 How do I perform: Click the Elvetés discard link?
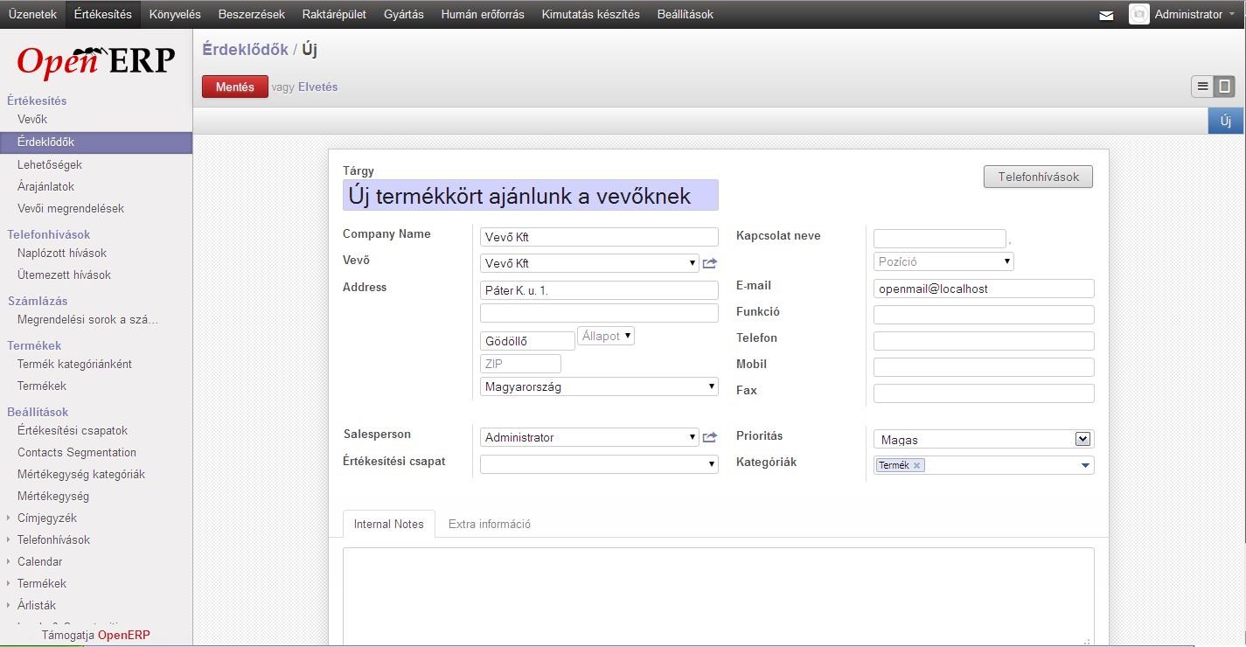tap(317, 87)
